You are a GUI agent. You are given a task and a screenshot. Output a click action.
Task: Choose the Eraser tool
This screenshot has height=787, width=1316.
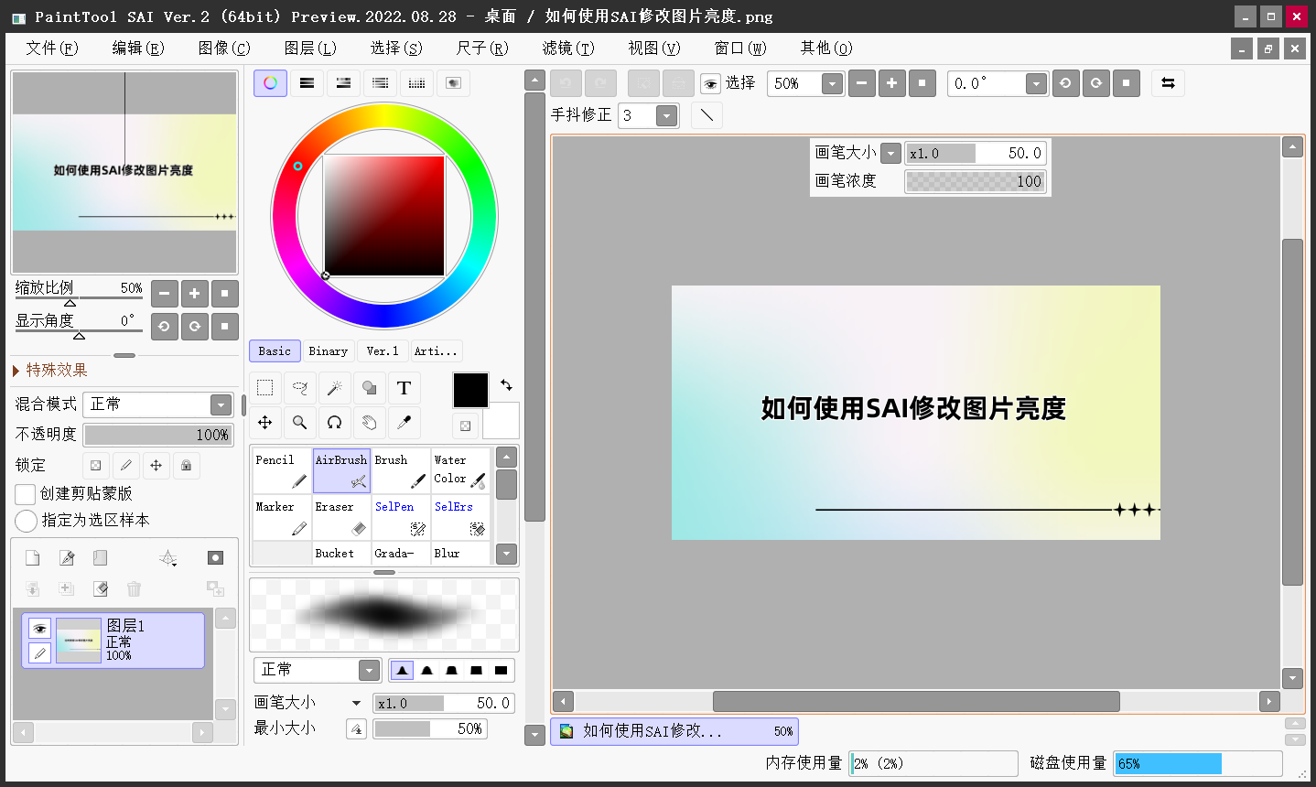(x=341, y=517)
